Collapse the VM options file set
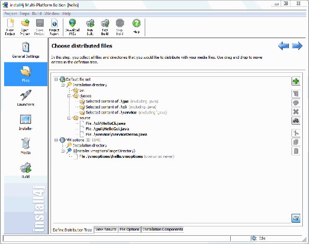The image size is (309, 244). coord(56,140)
